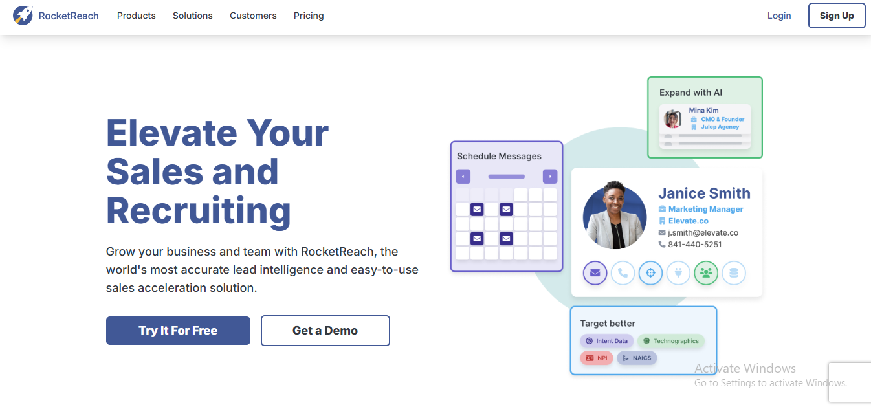Click the Janice Smith name heading
The image size is (871, 407).
[704, 193]
